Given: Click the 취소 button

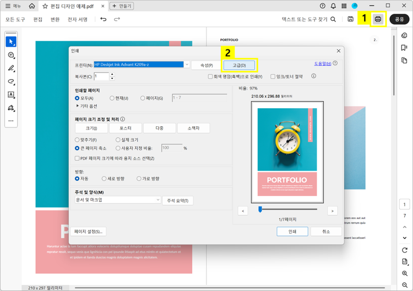Looking at the screenshot, I should [326, 232].
